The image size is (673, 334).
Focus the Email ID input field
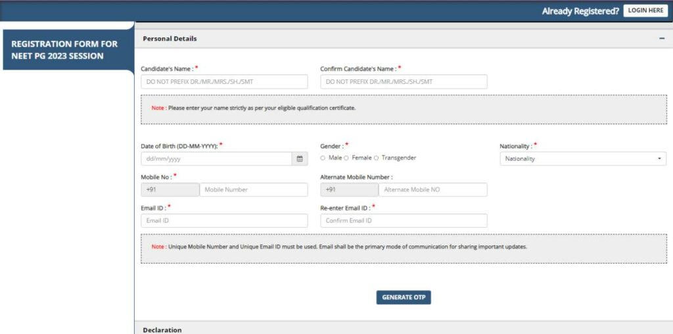pyautogui.click(x=224, y=220)
